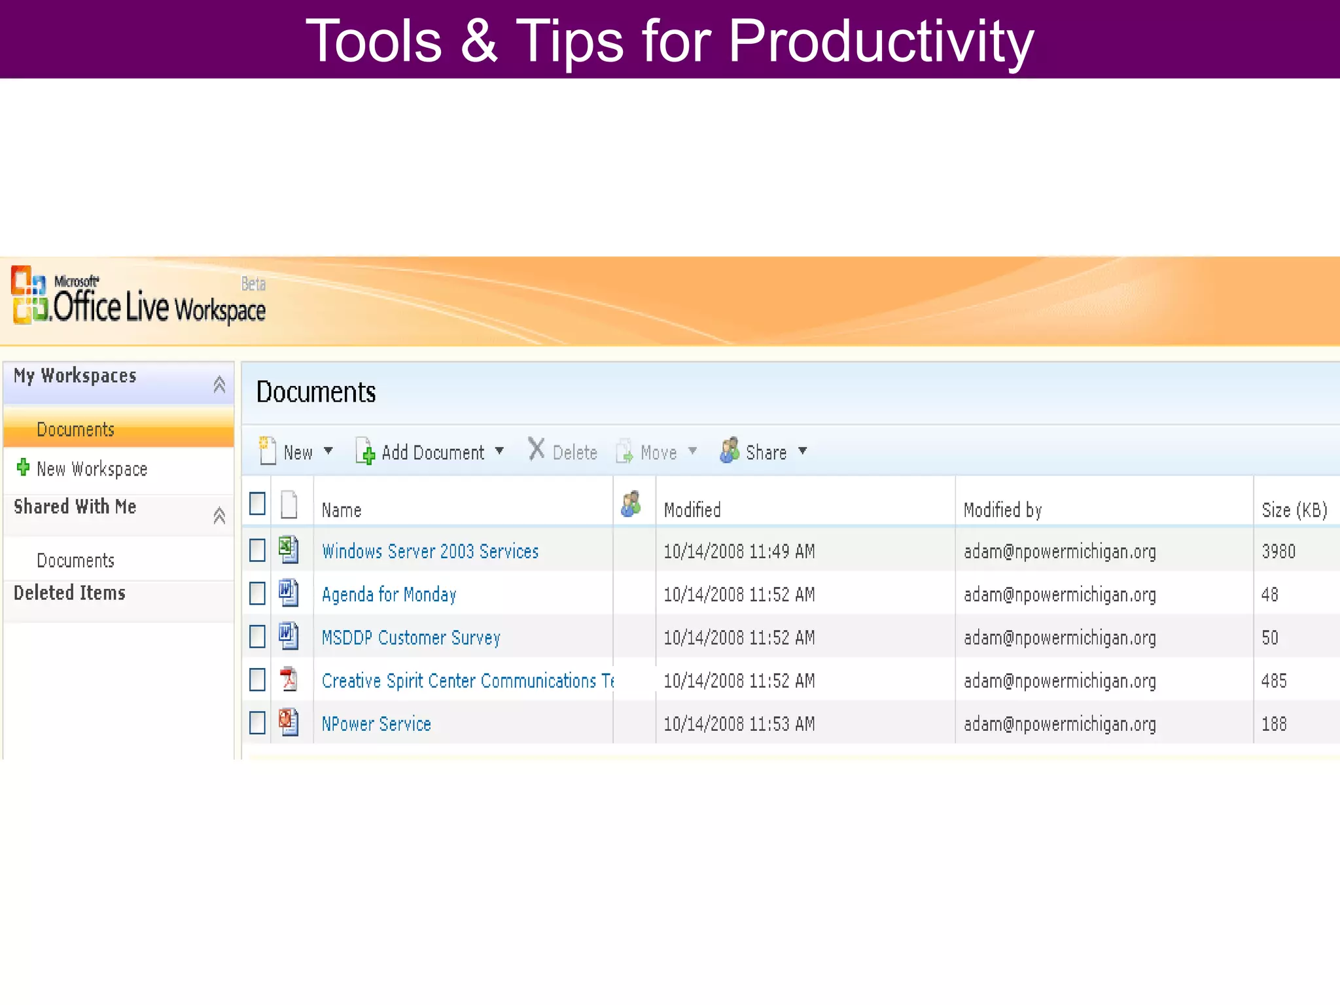Screen dimensions: 1340x1005
Task: Click the green plus New Workspace icon
Action: 23,467
